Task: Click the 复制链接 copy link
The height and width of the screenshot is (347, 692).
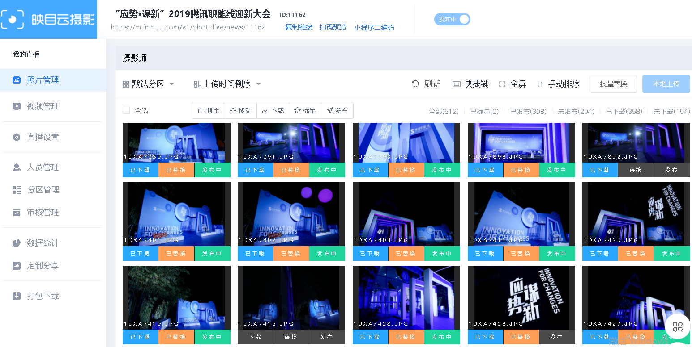Action: pyautogui.click(x=299, y=27)
